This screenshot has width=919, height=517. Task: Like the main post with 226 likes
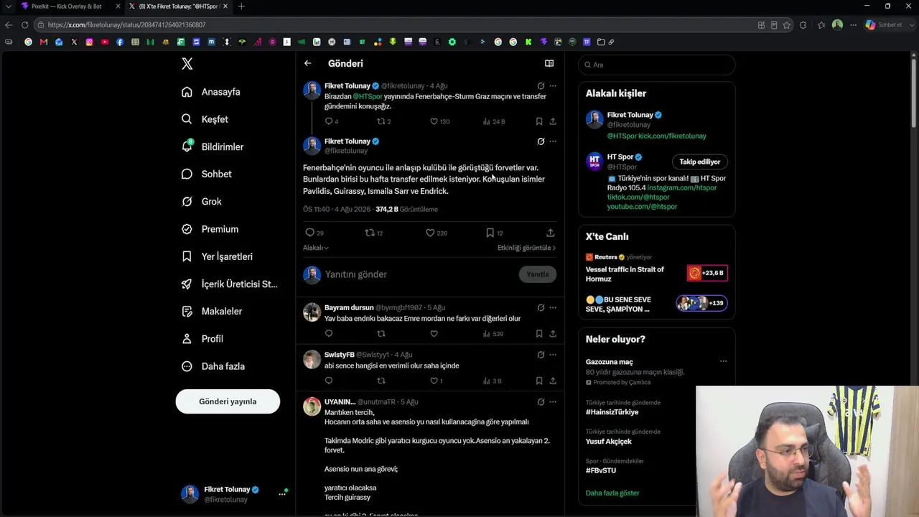(x=430, y=233)
